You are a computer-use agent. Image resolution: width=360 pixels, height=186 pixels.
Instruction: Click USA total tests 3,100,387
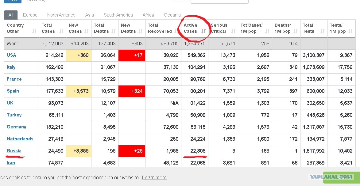click(314, 55)
